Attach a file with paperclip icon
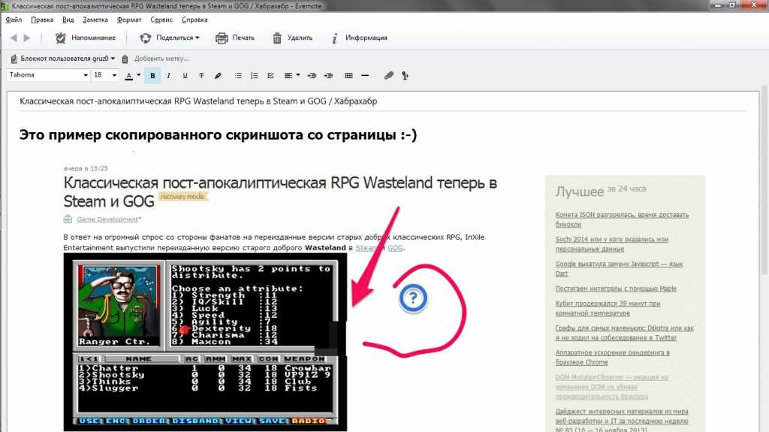Image resolution: width=769 pixels, height=432 pixels. pos(388,75)
